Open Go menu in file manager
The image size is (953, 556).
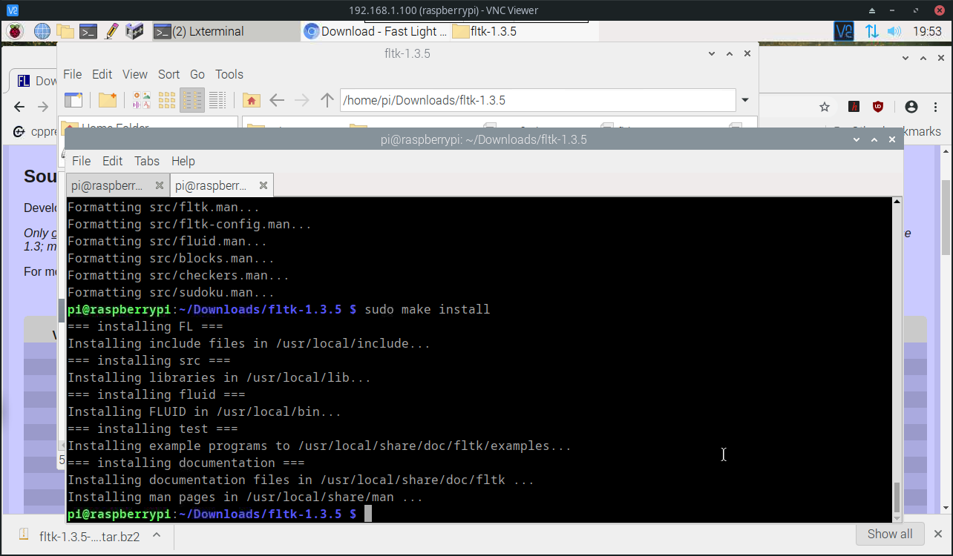197,74
